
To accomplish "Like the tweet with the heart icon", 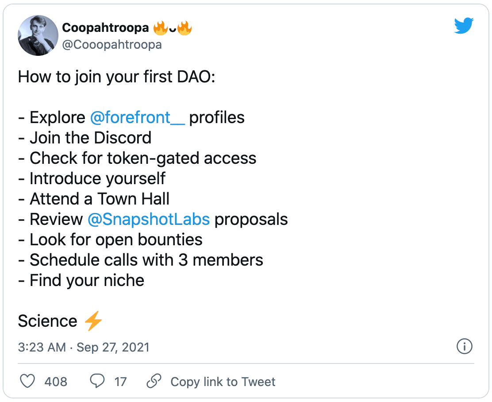I will click(28, 381).
